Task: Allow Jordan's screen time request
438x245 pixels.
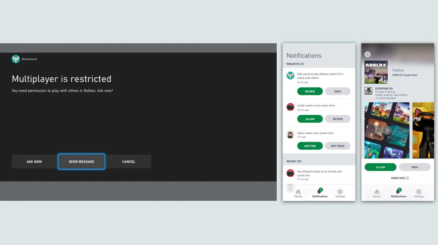Action: coord(310,119)
